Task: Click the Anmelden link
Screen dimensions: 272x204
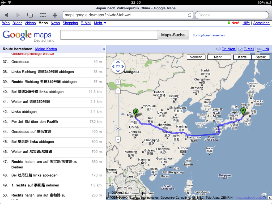Action: pos(261,23)
